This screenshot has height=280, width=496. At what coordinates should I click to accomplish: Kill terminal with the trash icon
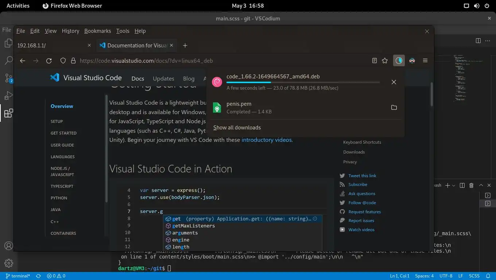pos(471,185)
